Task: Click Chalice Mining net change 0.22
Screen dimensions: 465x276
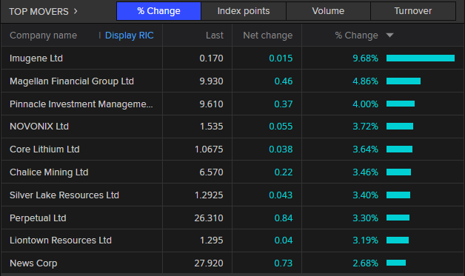Action: 284,172
